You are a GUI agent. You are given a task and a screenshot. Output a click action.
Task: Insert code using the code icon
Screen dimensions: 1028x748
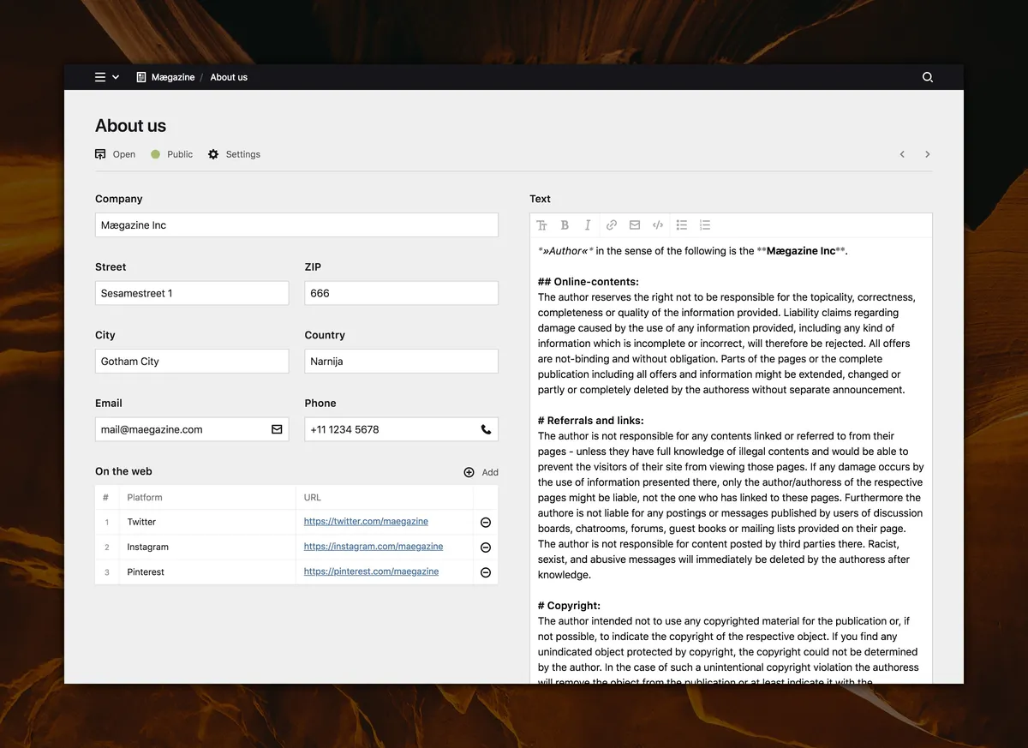[658, 225]
